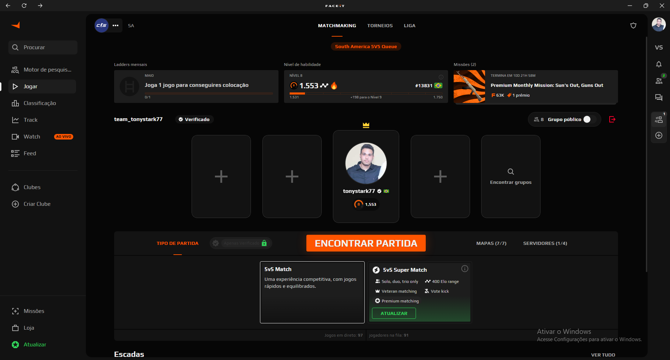This screenshot has height=360, width=670.
Task: Click the ladder progress bar under MAIO
Action: point(209,93)
